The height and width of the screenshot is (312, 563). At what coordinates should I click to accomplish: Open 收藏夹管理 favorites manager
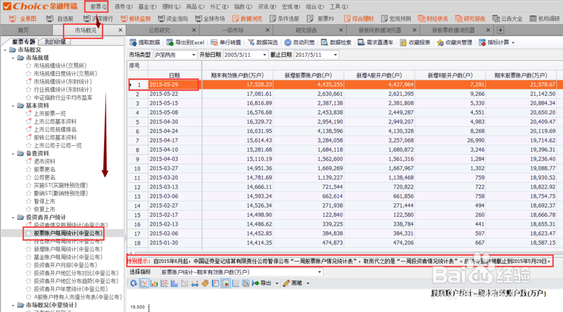(x=454, y=42)
